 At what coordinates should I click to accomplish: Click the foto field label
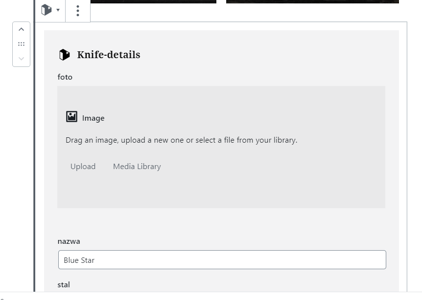coord(65,77)
